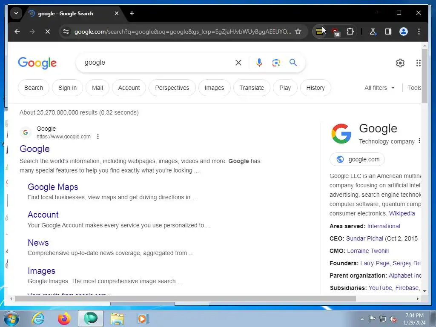Image resolution: width=436 pixels, height=327 pixels.
Task: Open site information icon in address bar
Action: tap(66, 32)
